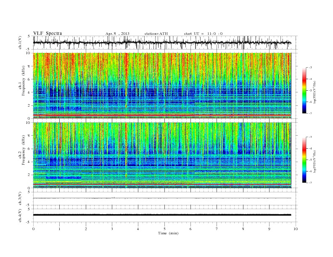The height and width of the screenshot is (257, 333).
Task: Click time axis tick label "8"
Action: coord(243,229)
